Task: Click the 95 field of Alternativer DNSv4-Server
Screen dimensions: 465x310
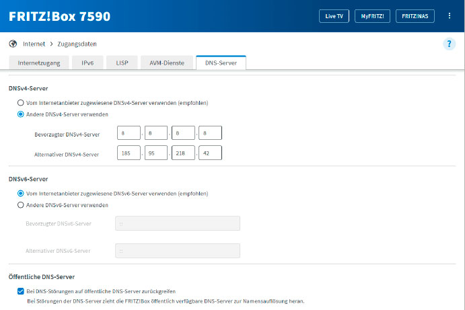Action: [x=156, y=153]
